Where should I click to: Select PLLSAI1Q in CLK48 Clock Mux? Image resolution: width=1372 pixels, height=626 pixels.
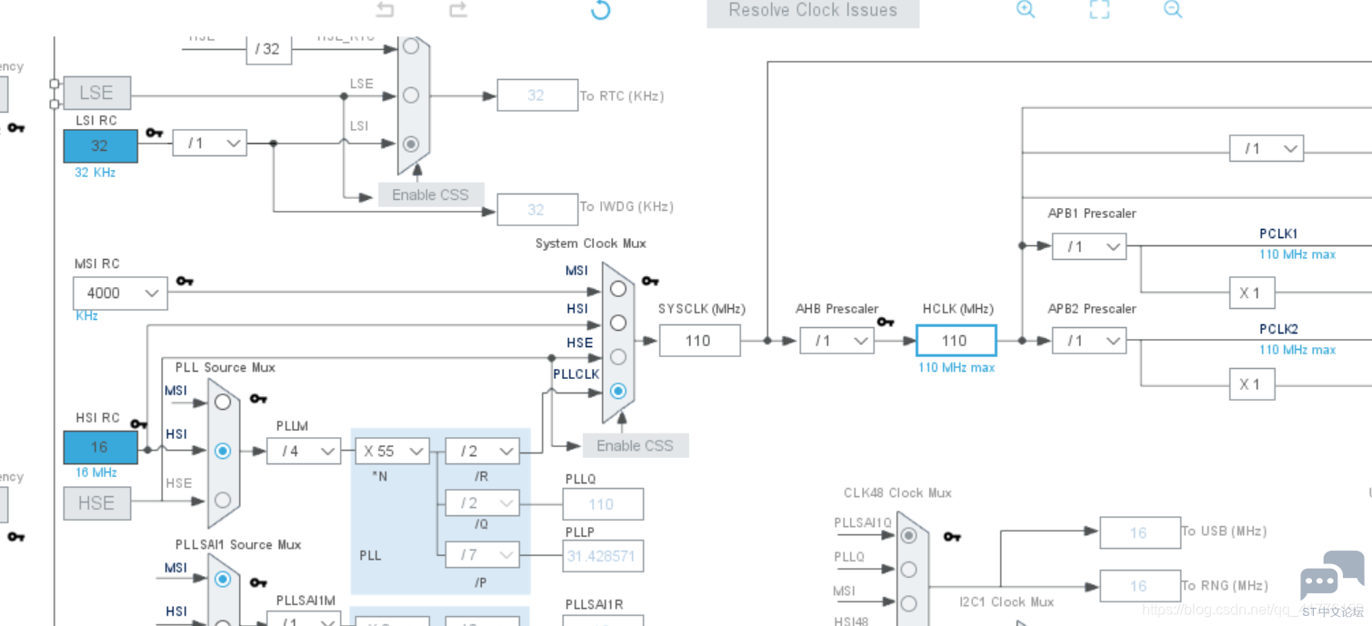908,536
